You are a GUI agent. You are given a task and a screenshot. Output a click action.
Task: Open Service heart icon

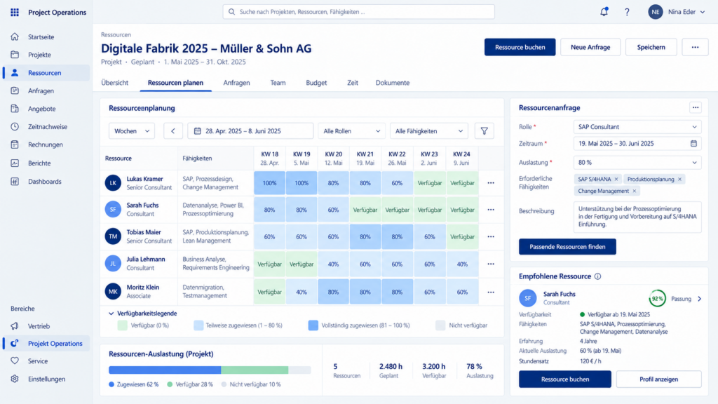(x=15, y=361)
